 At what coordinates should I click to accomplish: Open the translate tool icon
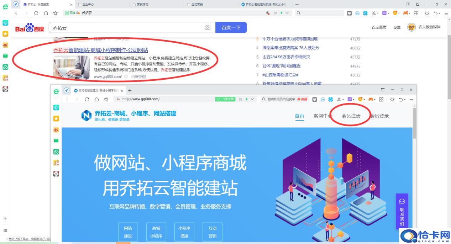pos(384,13)
